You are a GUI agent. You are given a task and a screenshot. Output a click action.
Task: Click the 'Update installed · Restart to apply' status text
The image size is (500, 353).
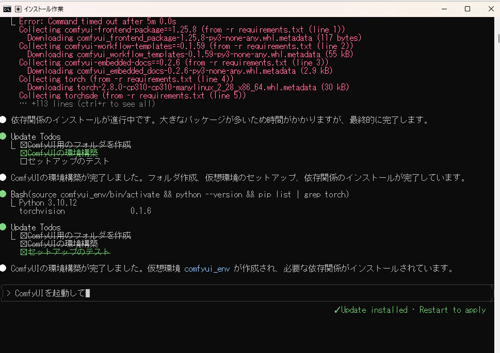(x=410, y=310)
